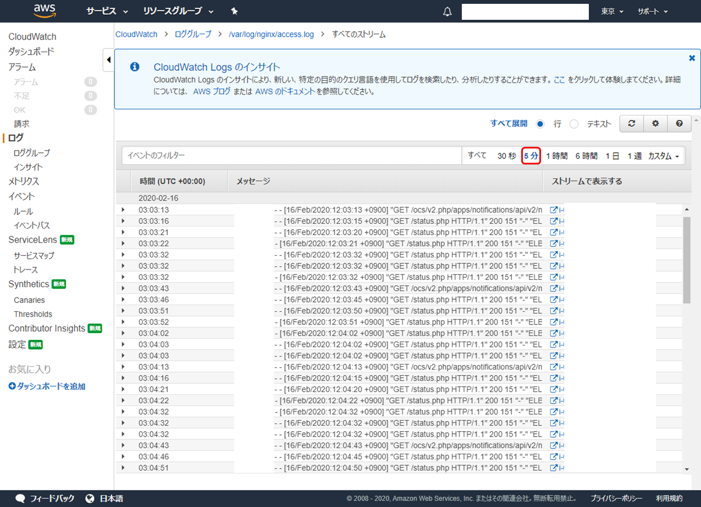Open the 東京 region dropdown
This screenshot has width=701, height=507.
[612, 12]
